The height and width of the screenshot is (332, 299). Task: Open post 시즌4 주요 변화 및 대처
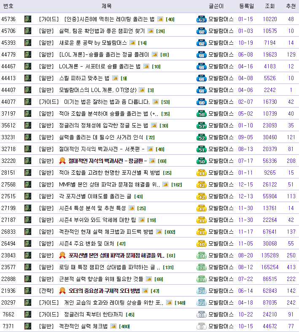point(86,243)
